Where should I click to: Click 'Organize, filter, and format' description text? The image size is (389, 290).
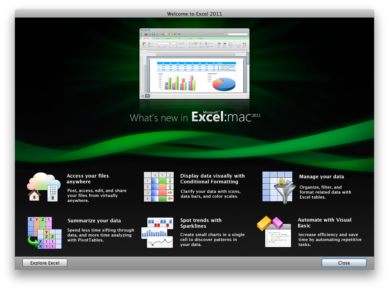(325, 192)
